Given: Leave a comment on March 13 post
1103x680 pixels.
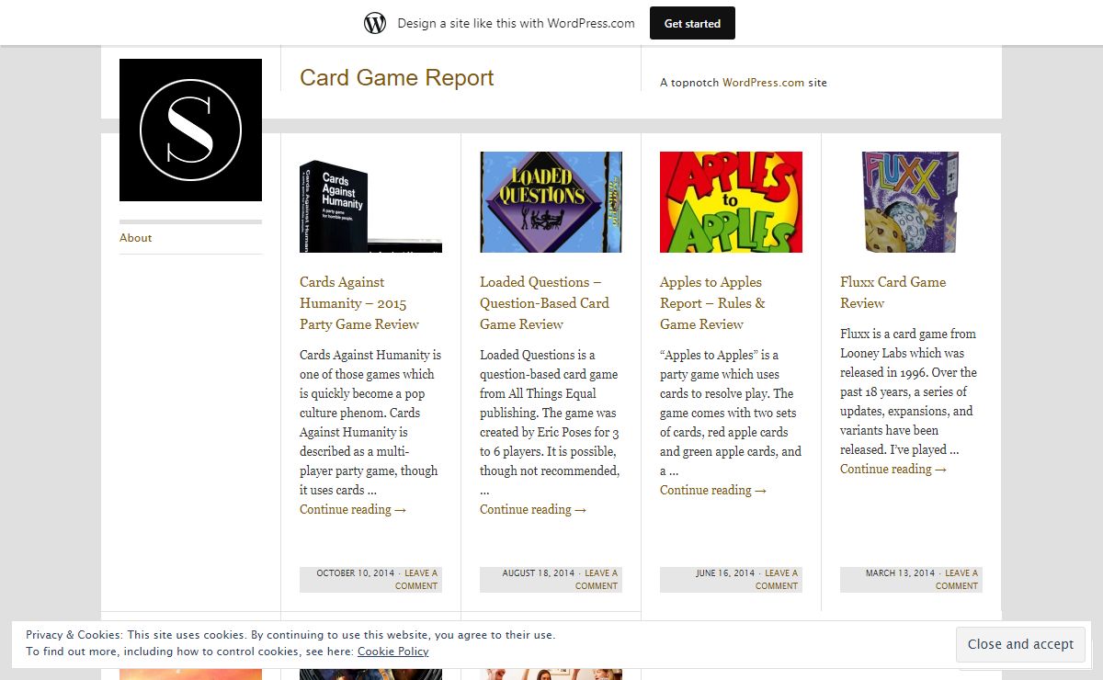Looking at the screenshot, I should [959, 579].
